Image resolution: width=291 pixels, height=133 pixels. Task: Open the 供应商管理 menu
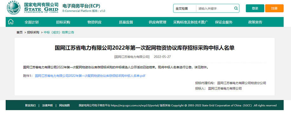pos(157,22)
